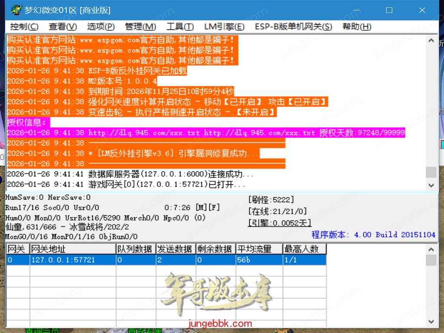Click the log panel scrollbar thumb
This screenshot has width=444, height=333.
click(x=431, y=172)
